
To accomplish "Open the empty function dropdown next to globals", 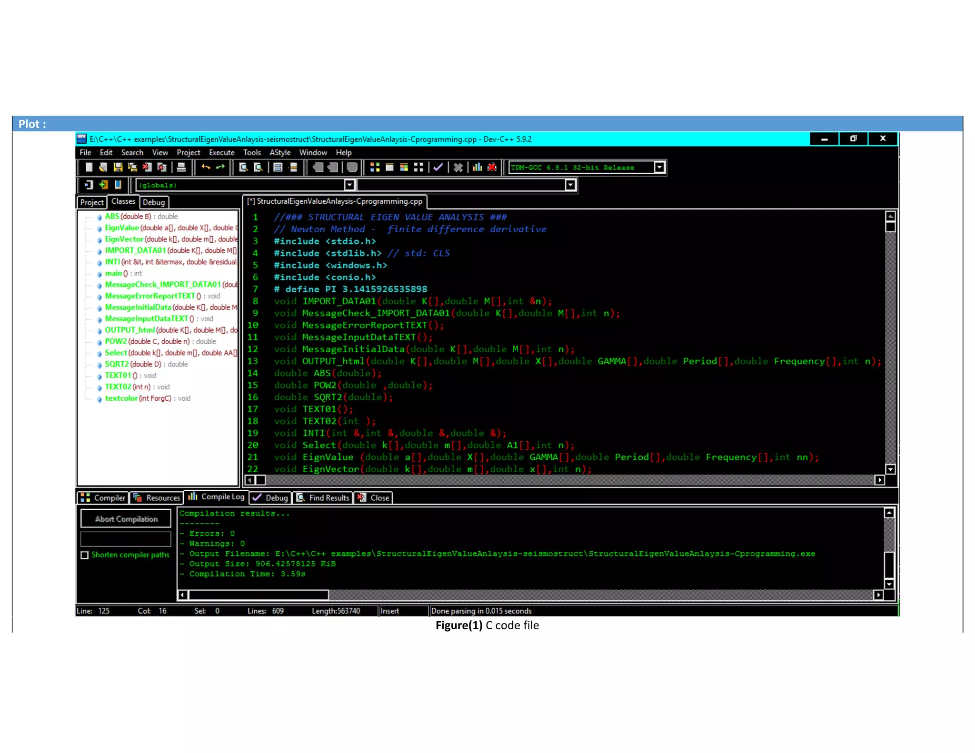I will (570, 185).
